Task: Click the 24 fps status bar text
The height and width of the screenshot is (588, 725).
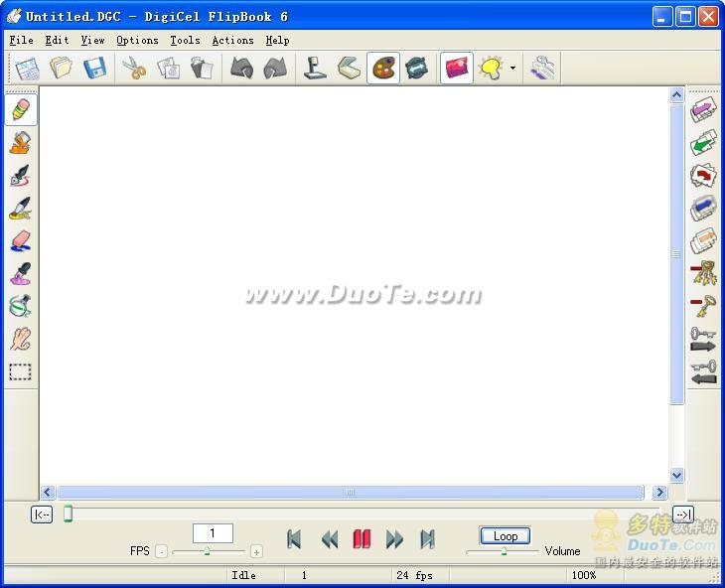Action: click(x=414, y=575)
